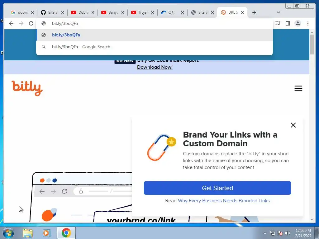This screenshot has height=239, width=319.
Task: Close the GitHub 'Site Bl' tab
Action: point(63,12)
